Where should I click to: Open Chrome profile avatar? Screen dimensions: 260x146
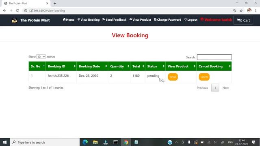(249, 11)
